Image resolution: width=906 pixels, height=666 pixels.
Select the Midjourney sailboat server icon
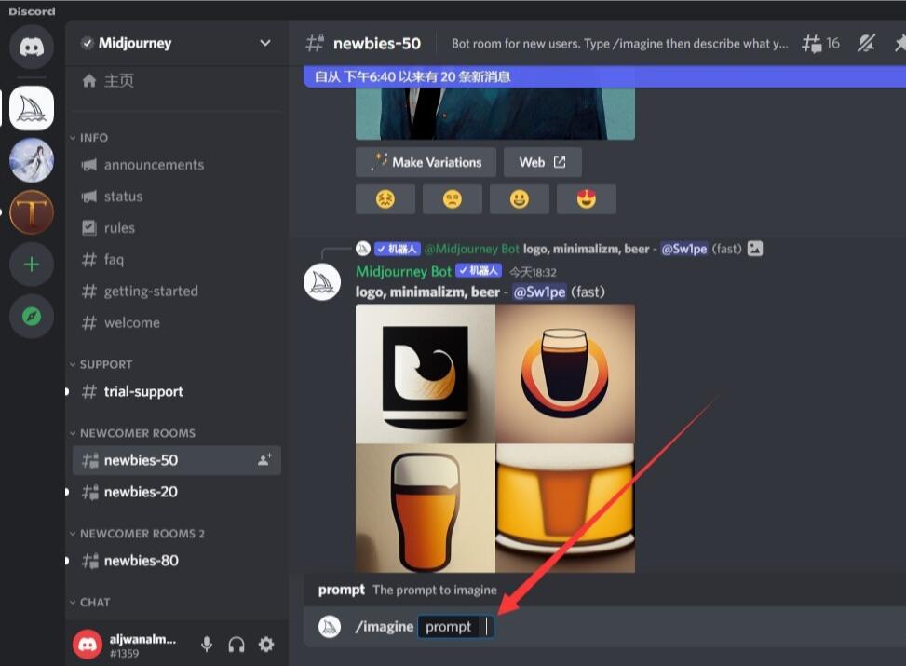tap(32, 109)
